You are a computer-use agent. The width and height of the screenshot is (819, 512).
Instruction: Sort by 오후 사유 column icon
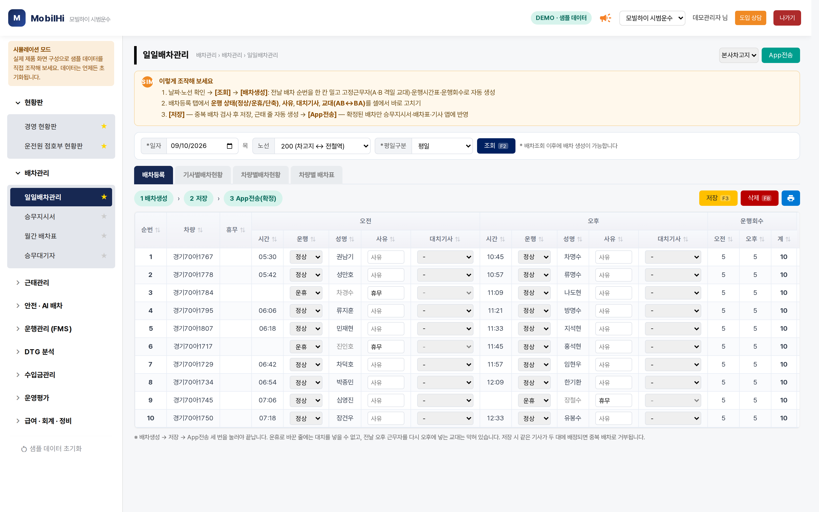620,239
